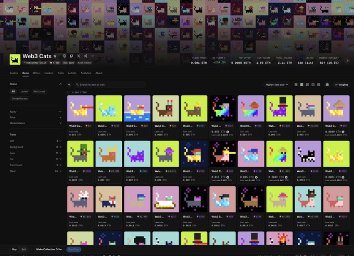
Task: Collapse the filter sidebar with double-chevron icon
Action: pos(69,85)
